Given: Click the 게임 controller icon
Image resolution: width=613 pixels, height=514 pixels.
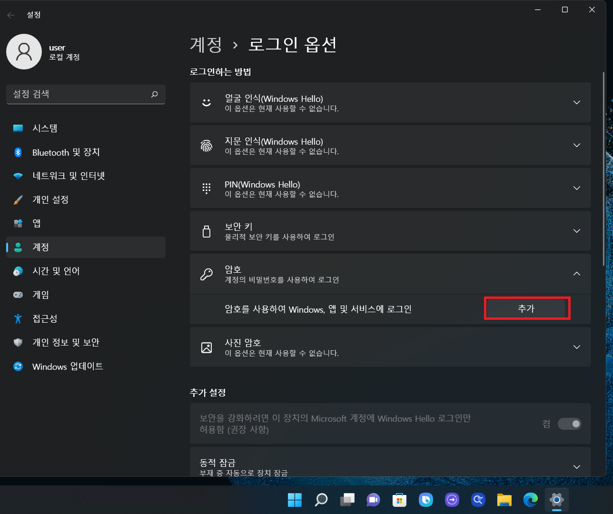Looking at the screenshot, I should click(x=18, y=295).
